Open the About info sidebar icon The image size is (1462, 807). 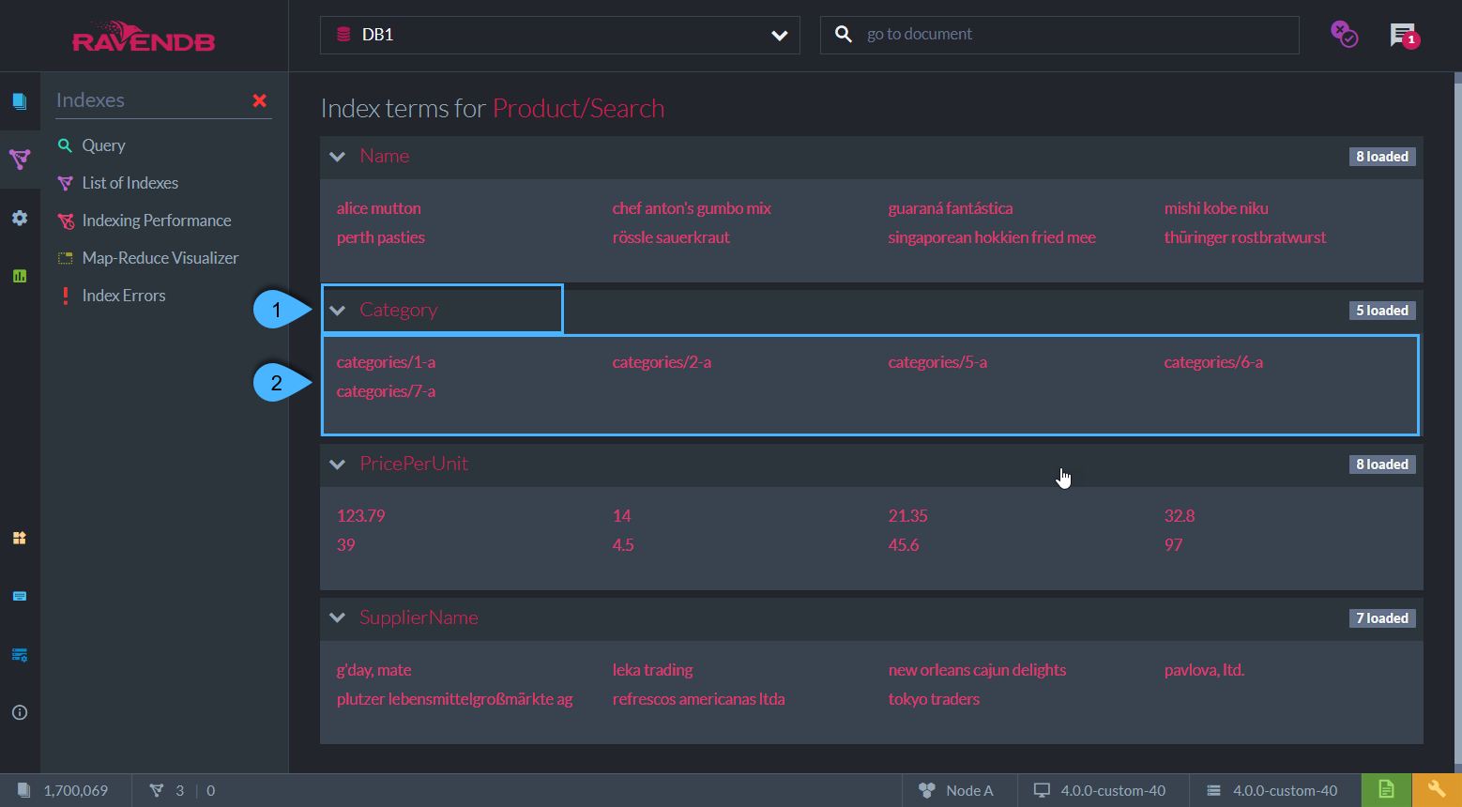click(20, 712)
